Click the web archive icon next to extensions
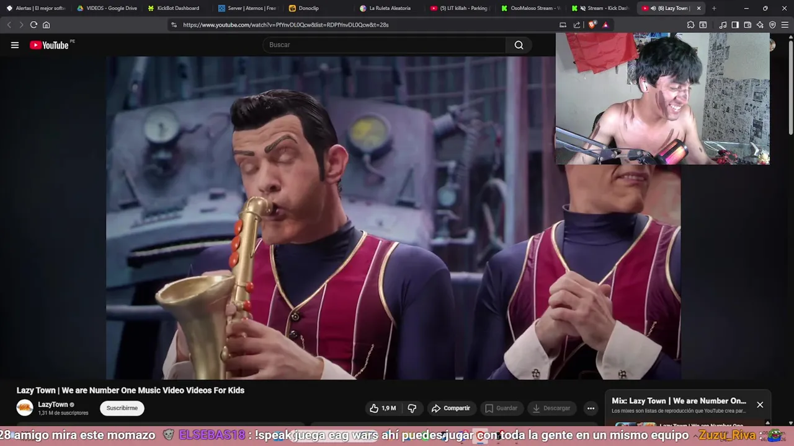 coord(703,25)
